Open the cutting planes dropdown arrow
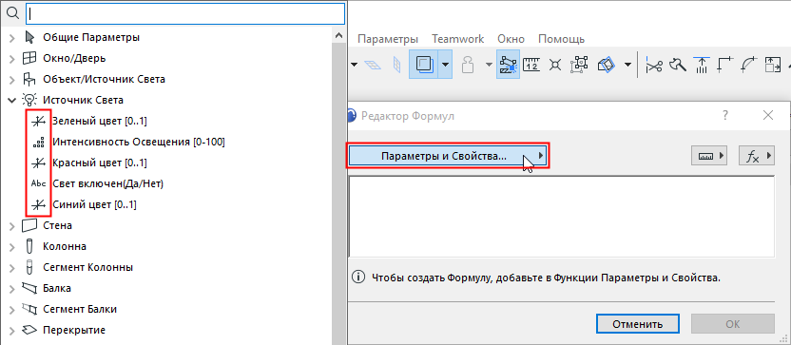 (627, 65)
